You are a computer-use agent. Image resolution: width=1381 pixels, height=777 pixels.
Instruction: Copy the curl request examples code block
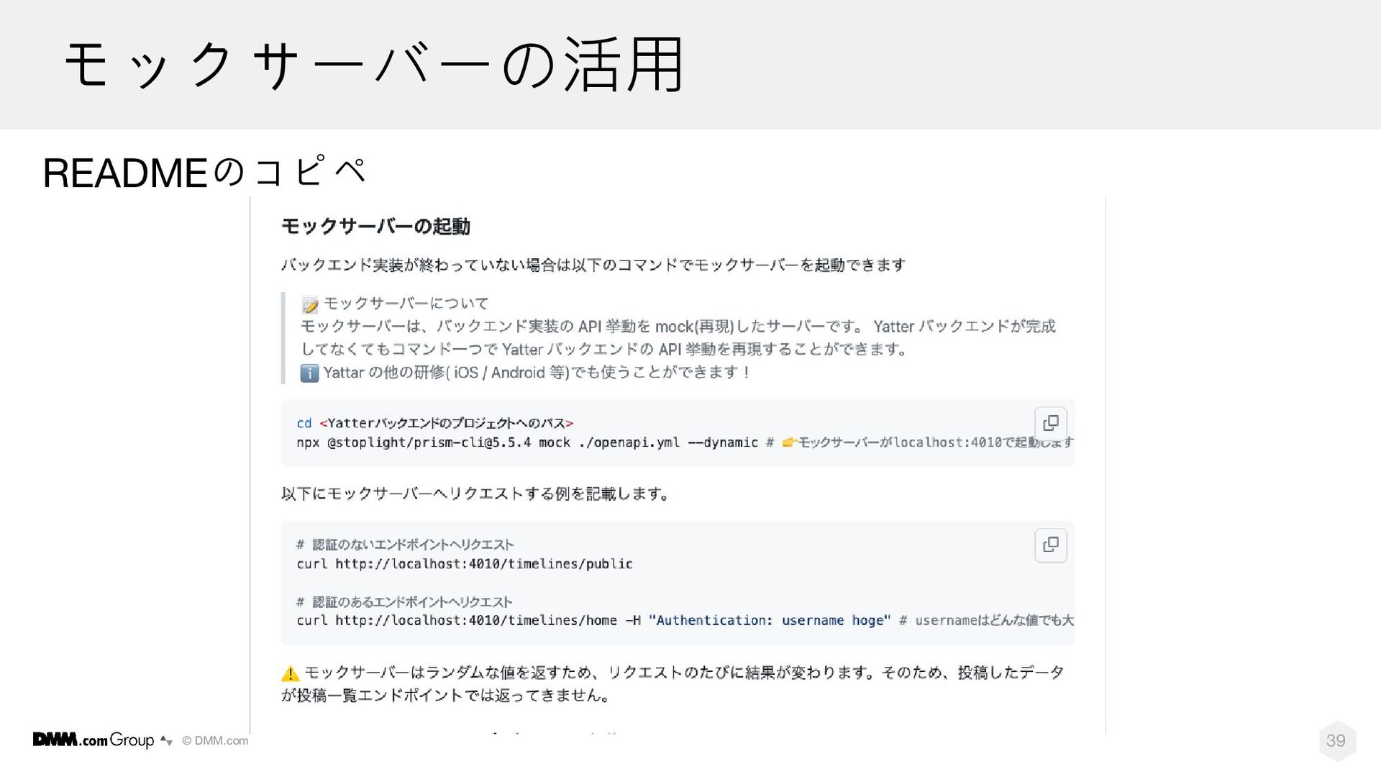click(x=1050, y=545)
